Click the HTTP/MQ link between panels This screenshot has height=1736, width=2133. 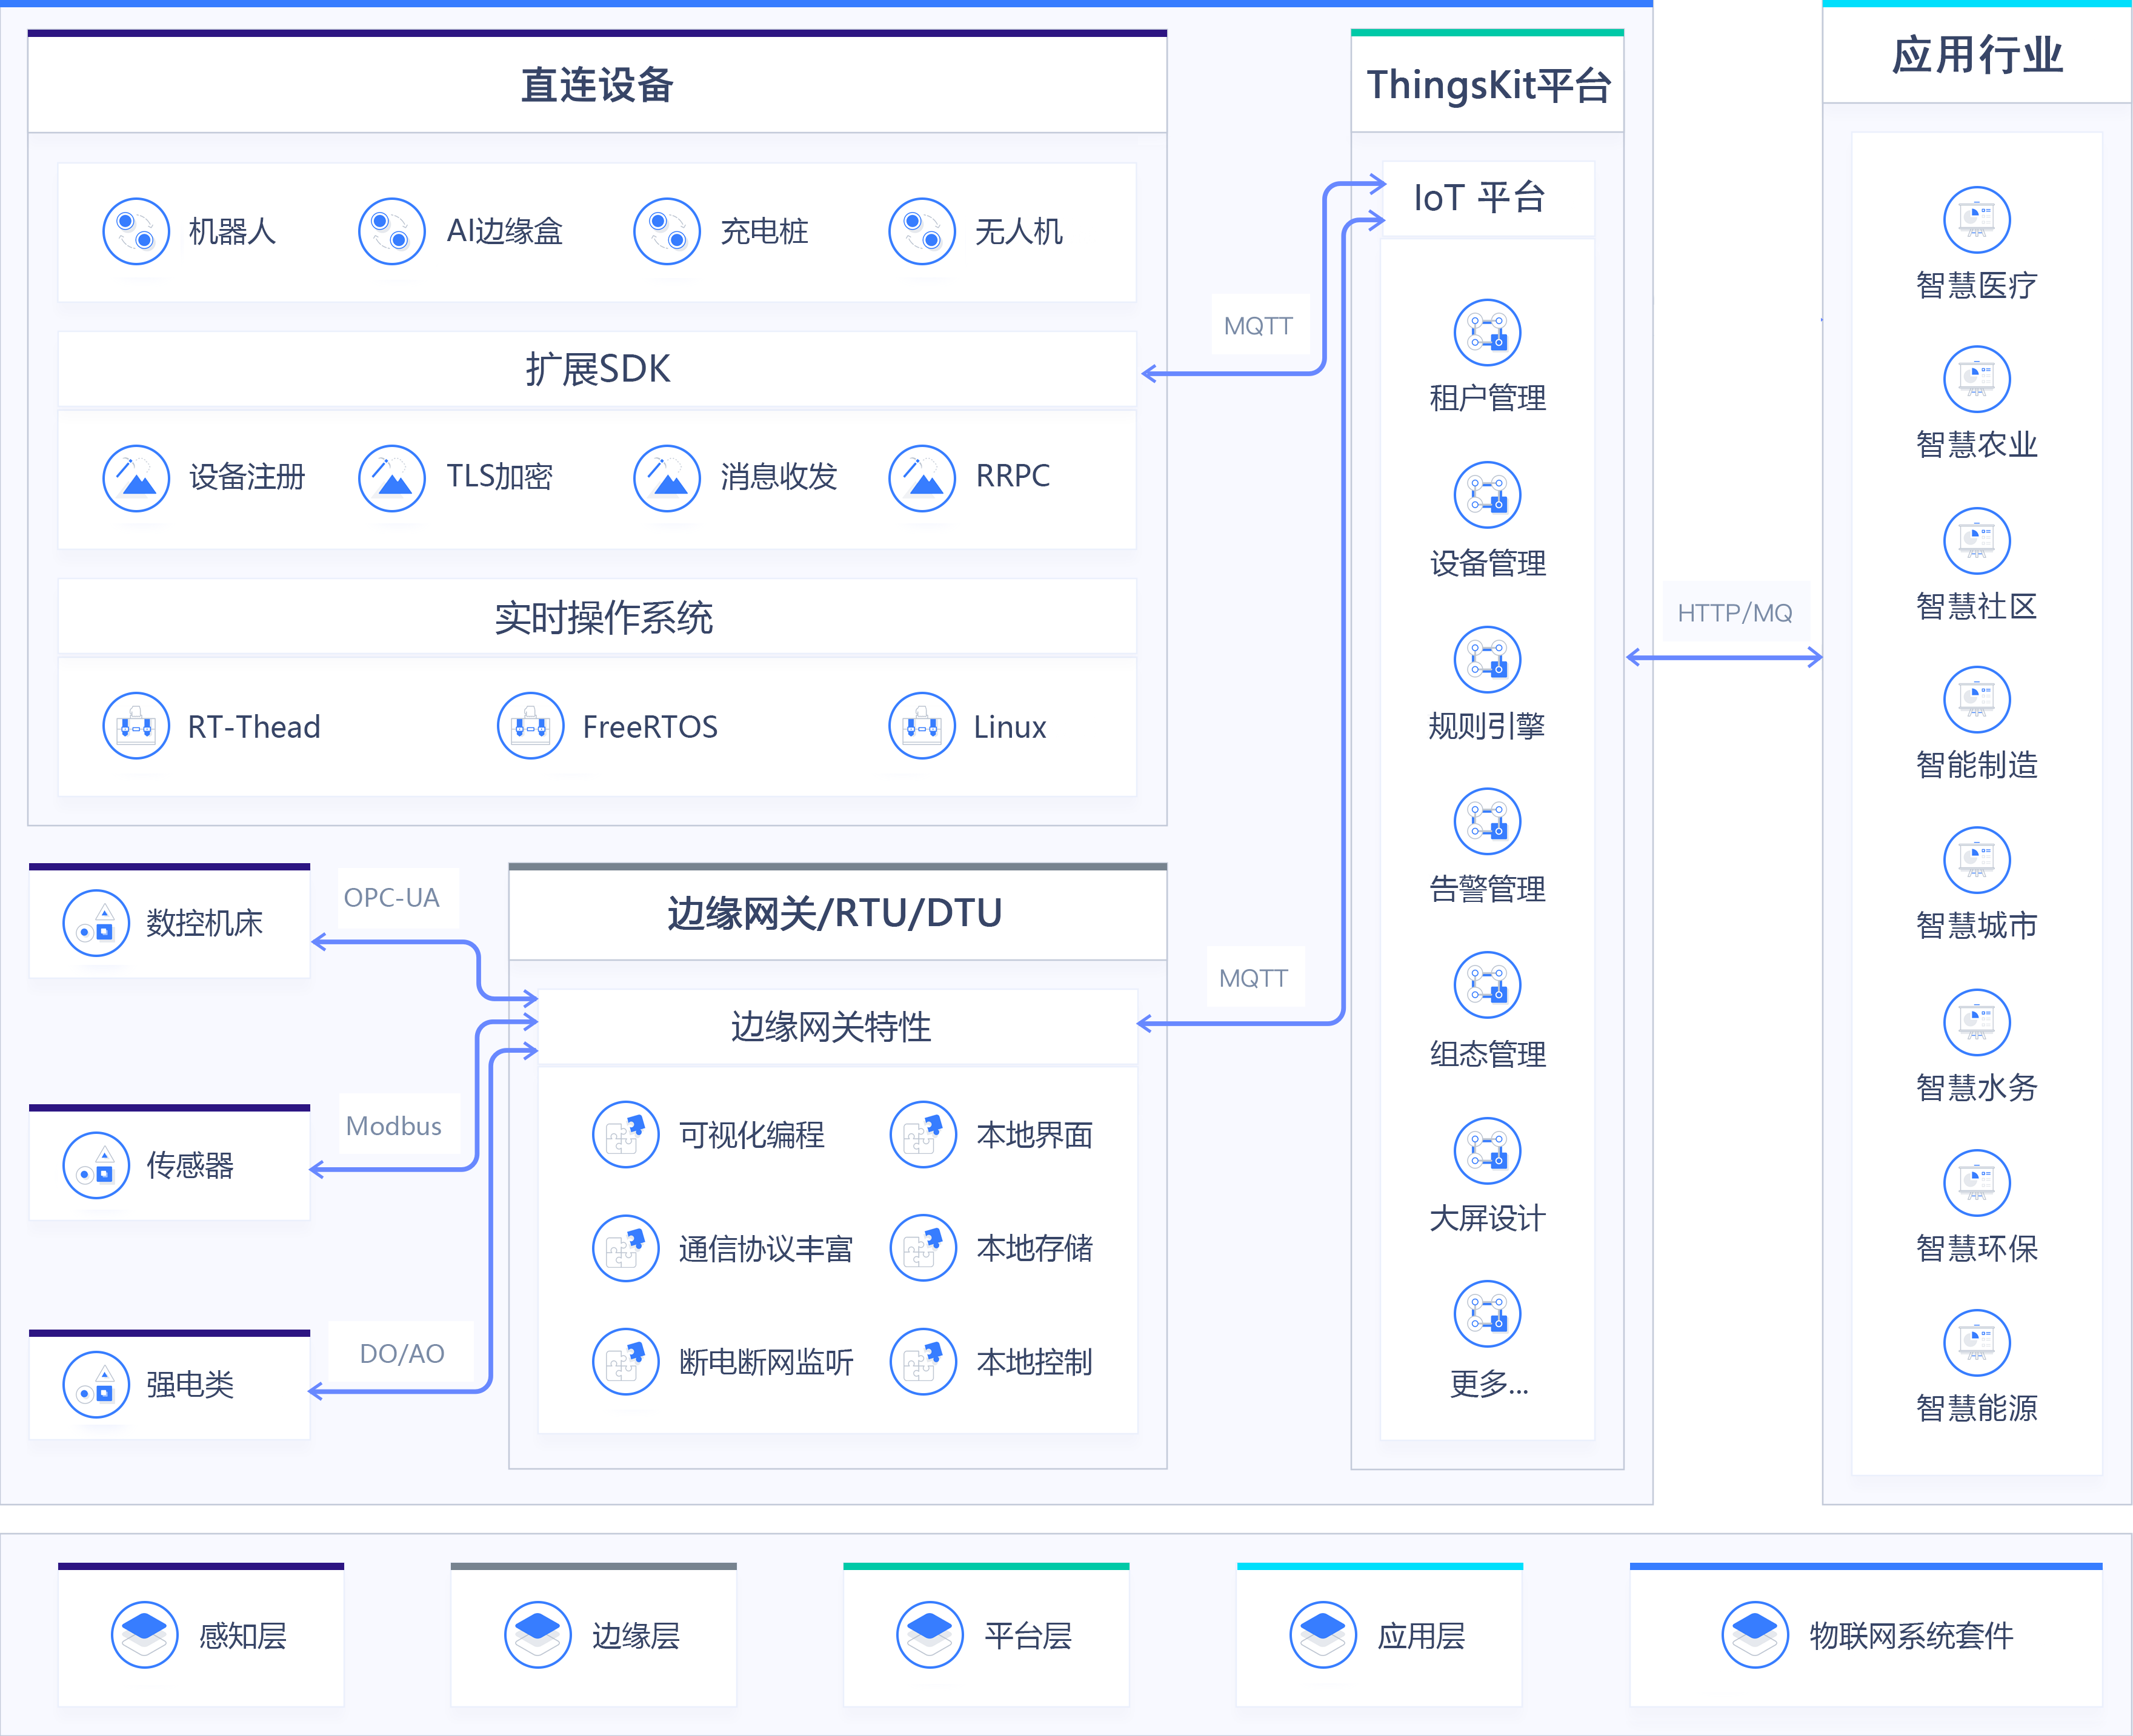point(1736,612)
